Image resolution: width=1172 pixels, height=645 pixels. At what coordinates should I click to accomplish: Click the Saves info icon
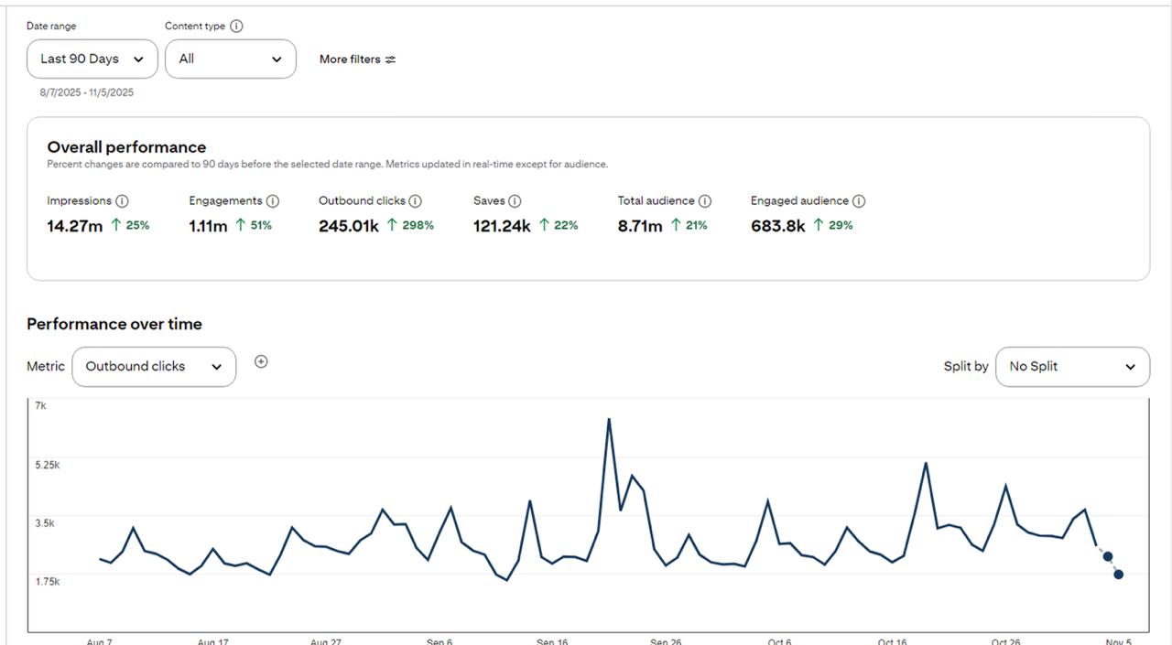tap(515, 201)
